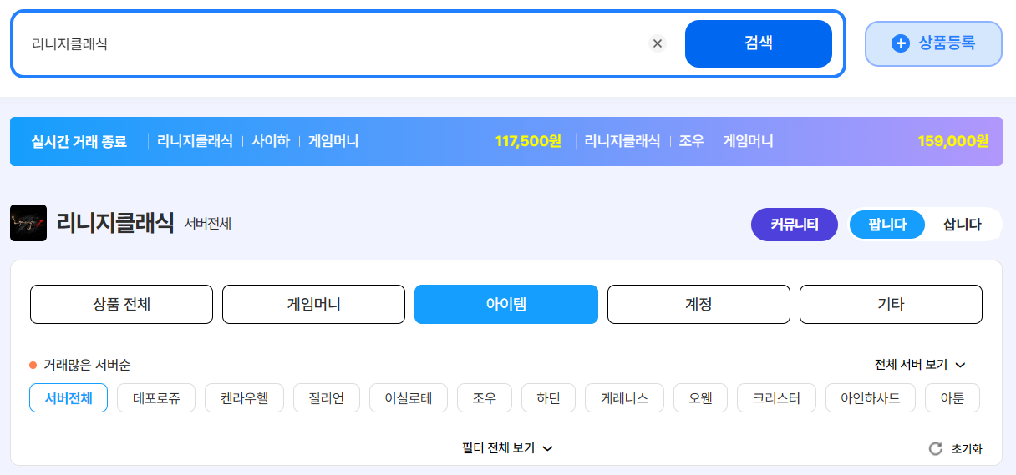Expand 전체 서버 보기 dropdown
1016x475 pixels.
pyautogui.click(x=920, y=365)
